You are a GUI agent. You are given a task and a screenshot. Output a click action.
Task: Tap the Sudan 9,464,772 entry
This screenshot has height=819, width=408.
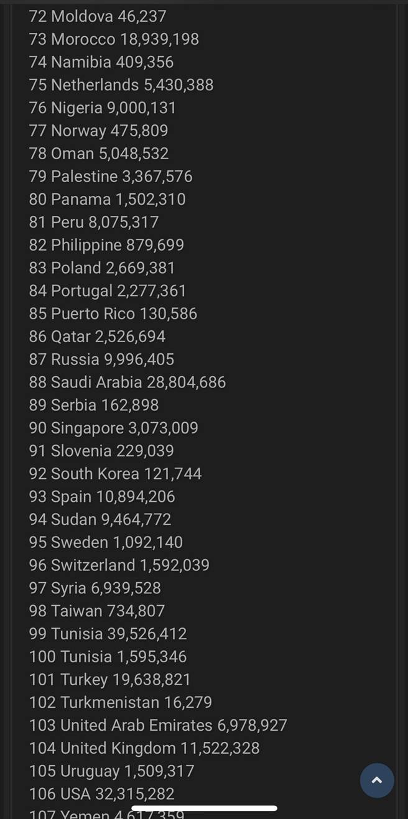pos(100,519)
